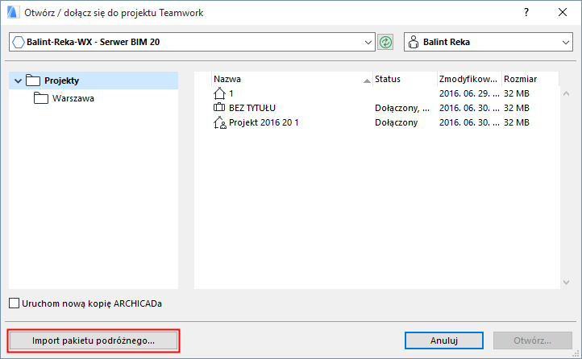
Task: Click the Projekty folder icon
Action: click(33, 80)
